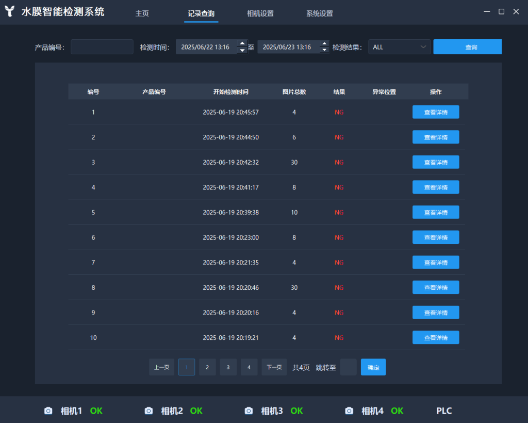Increase start detection time with up arrow
The image size is (528, 423).
[x=242, y=43]
